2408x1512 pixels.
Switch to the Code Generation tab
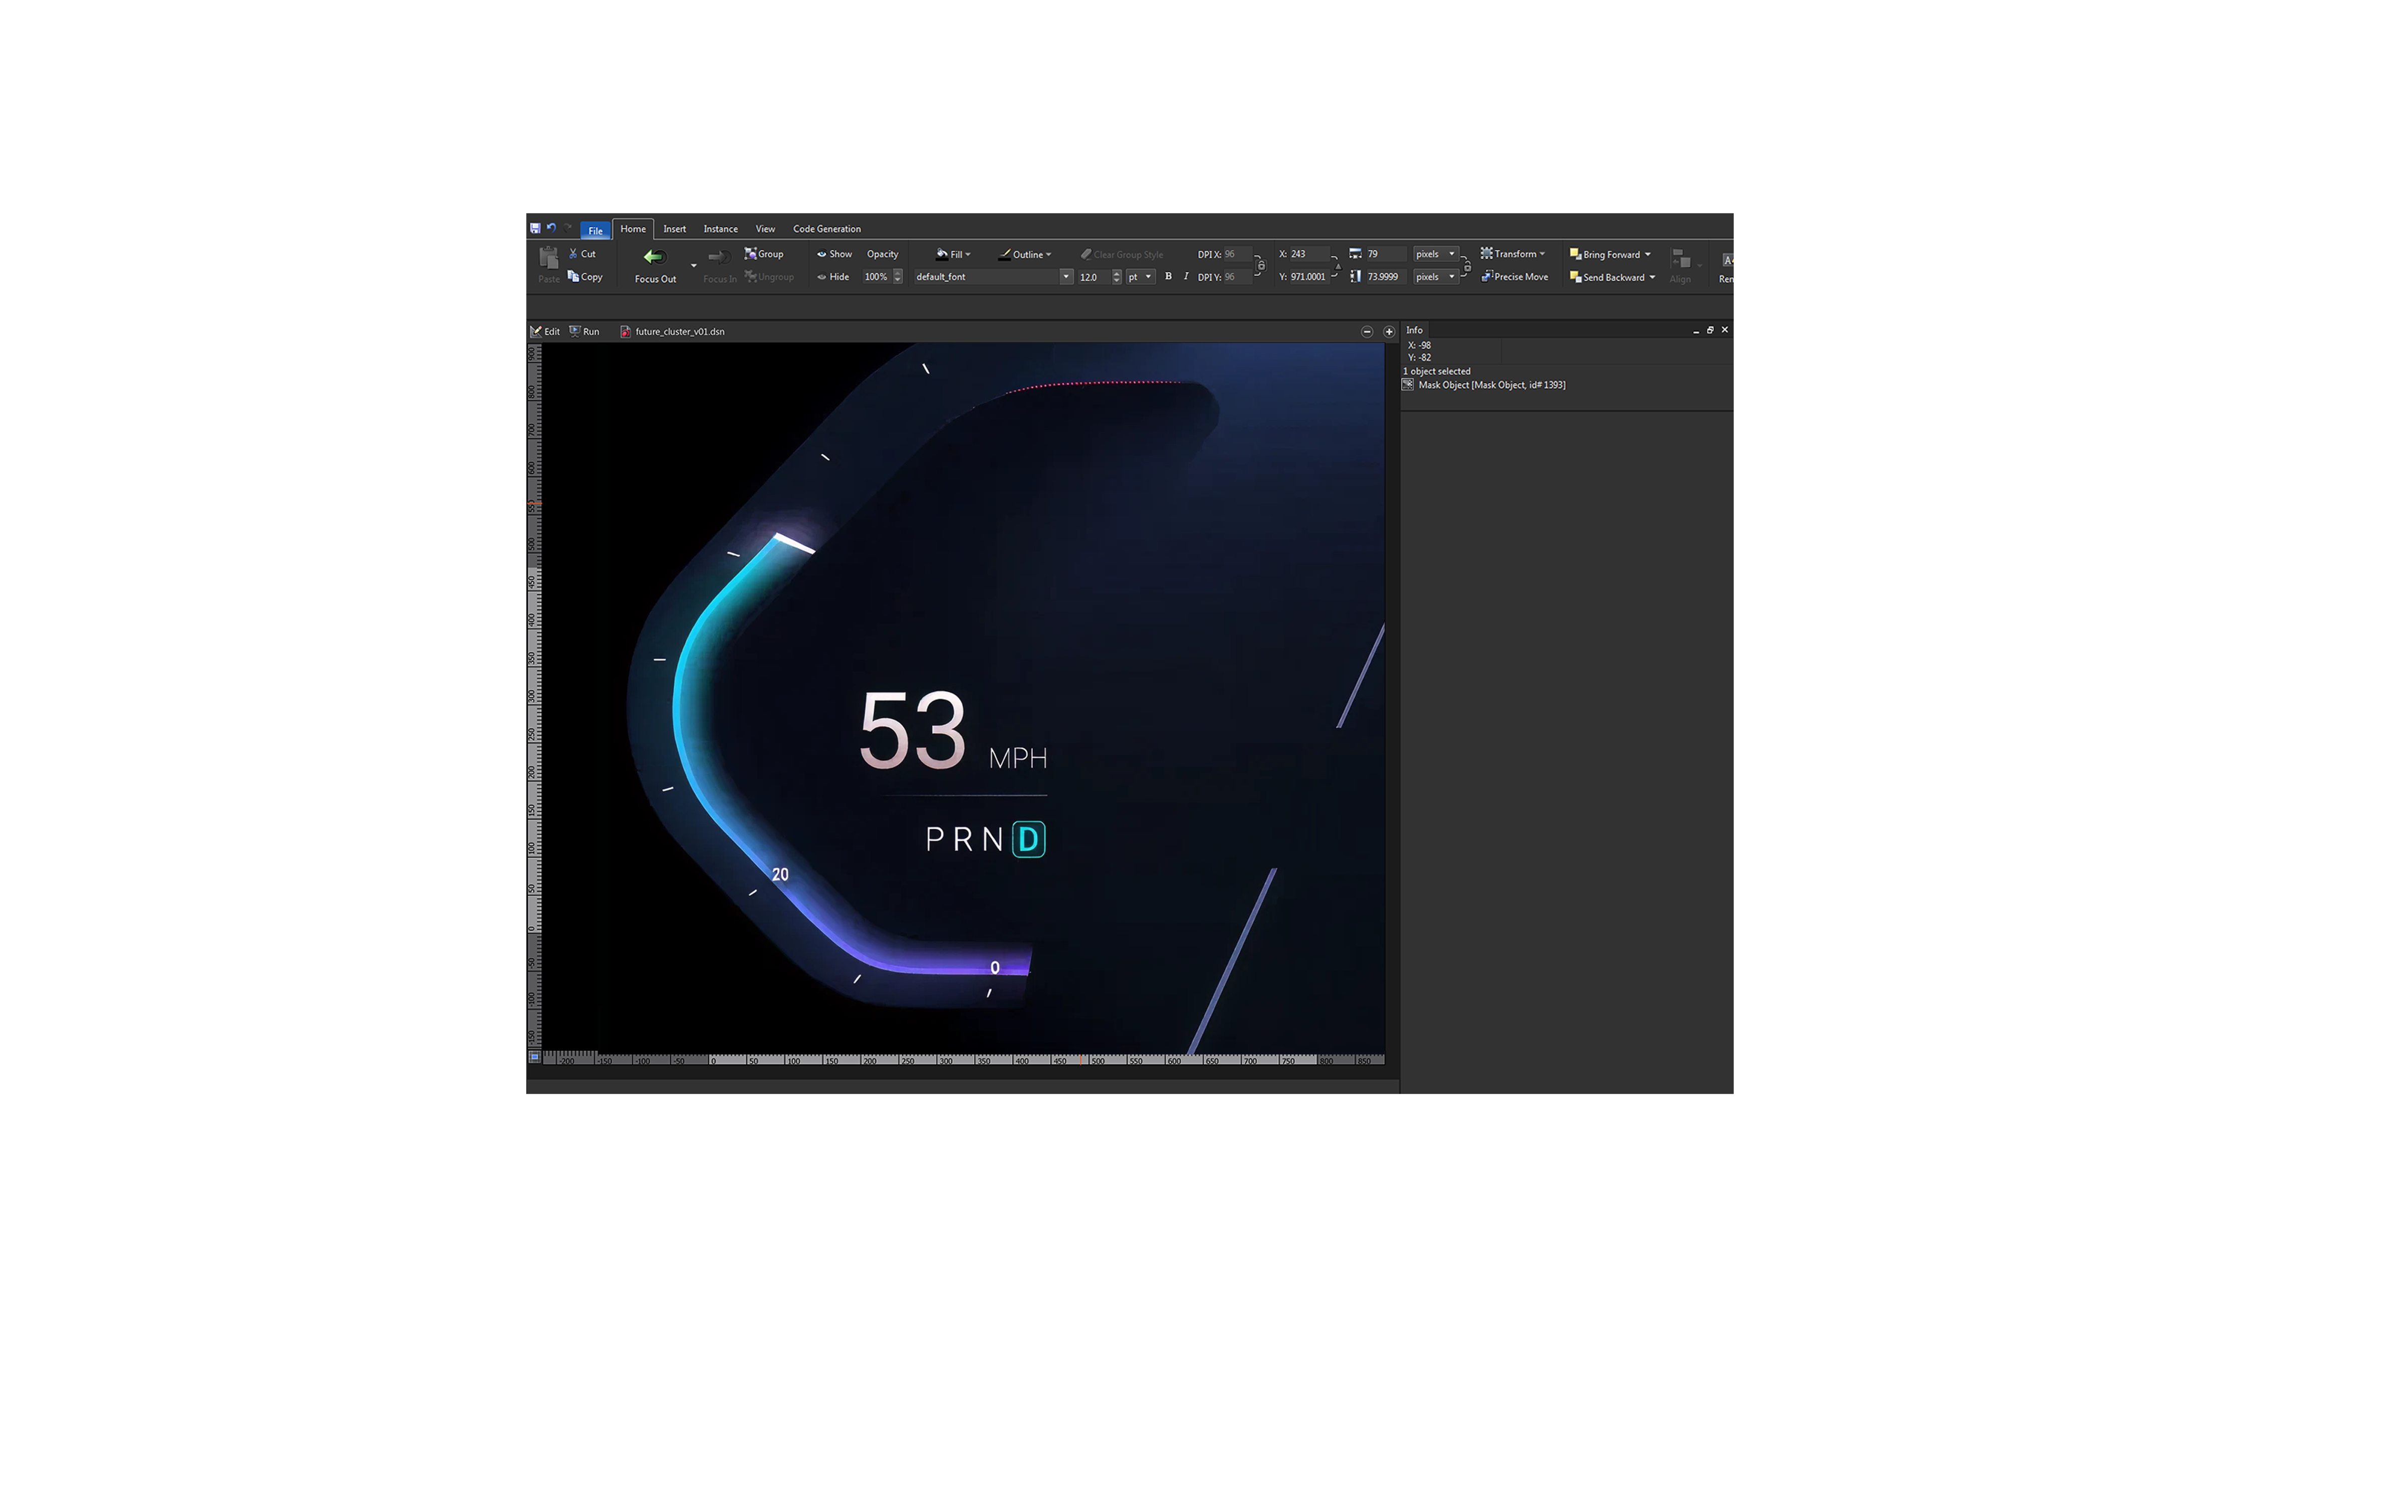[826, 229]
